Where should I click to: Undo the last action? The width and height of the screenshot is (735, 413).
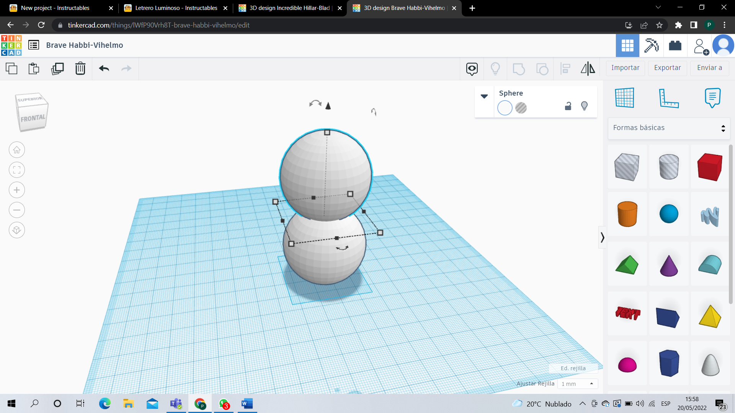point(104,68)
